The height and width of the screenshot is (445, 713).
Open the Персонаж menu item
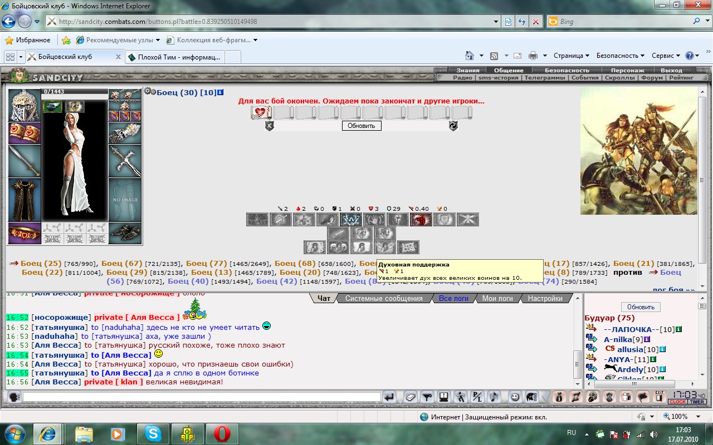click(627, 71)
